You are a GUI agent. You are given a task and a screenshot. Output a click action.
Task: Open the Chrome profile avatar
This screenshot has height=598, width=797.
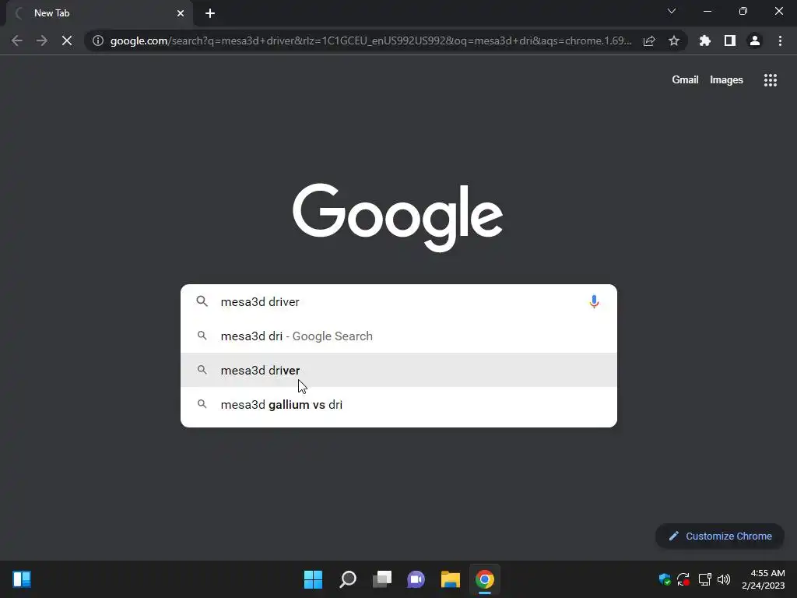(755, 40)
